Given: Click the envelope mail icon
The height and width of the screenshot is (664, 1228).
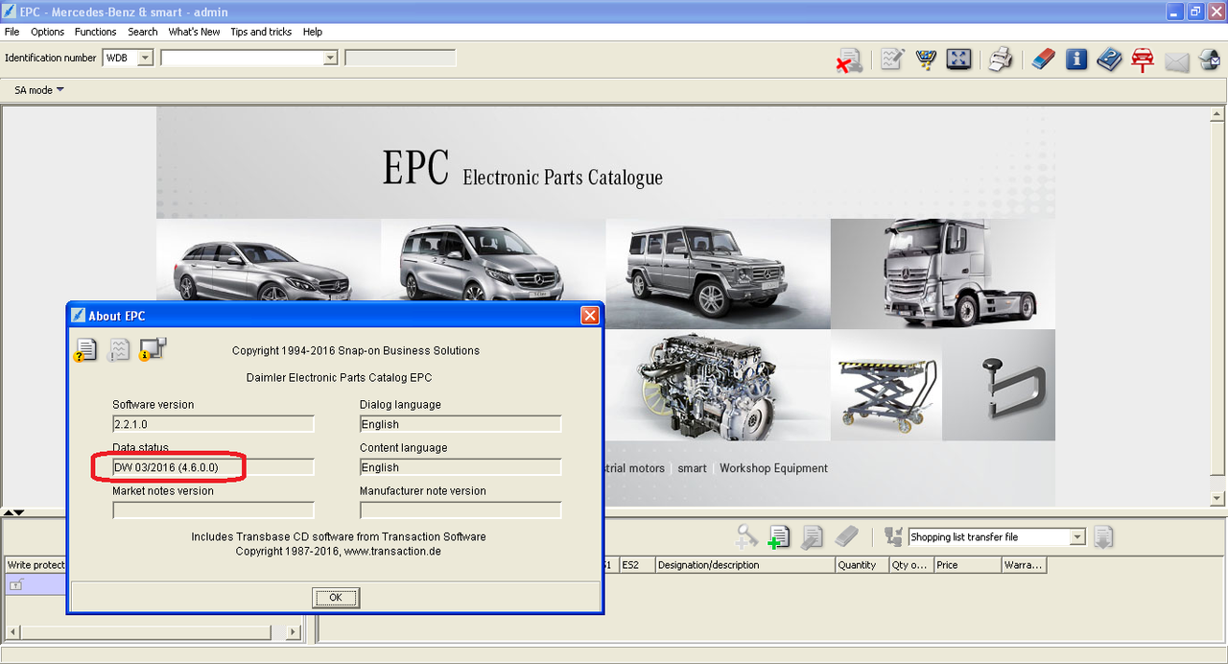Looking at the screenshot, I should pos(1176,62).
